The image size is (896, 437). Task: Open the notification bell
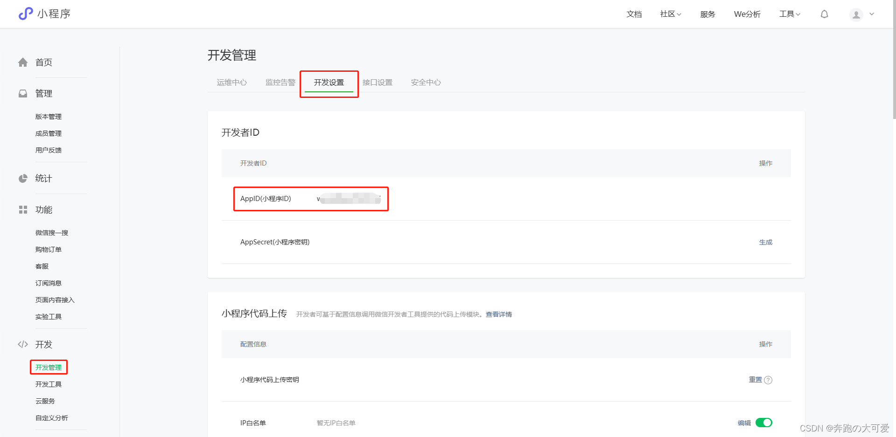(825, 14)
